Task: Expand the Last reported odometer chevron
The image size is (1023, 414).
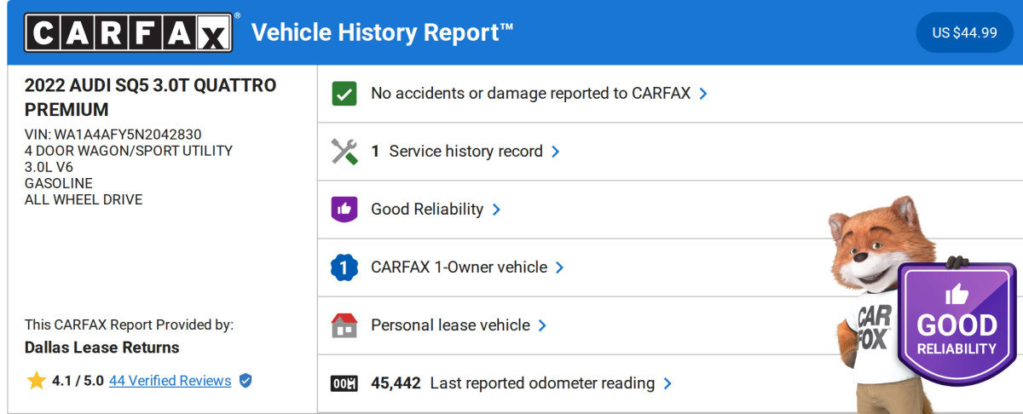Action: pos(668,383)
